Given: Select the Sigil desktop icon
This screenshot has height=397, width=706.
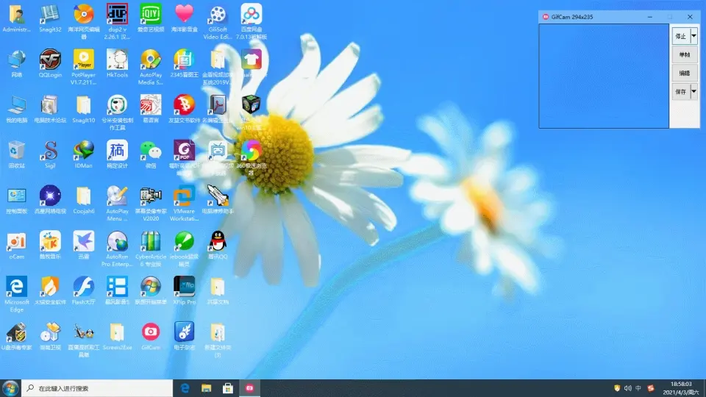Looking at the screenshot, I should tap(50, 151).
